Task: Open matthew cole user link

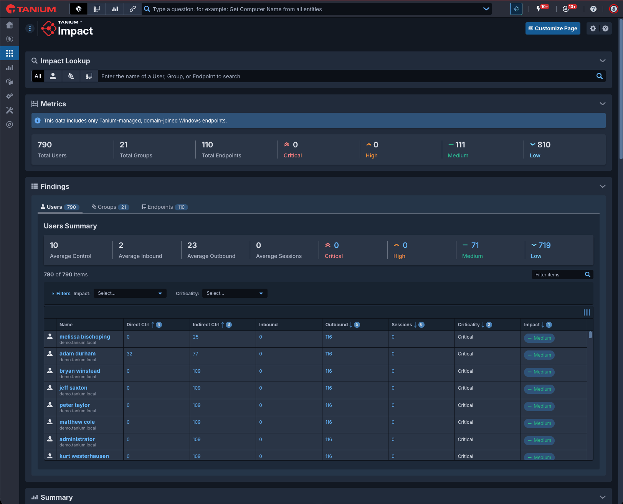Action: tap(77, 422)
